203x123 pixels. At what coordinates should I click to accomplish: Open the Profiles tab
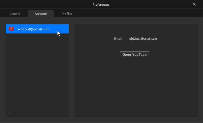point(67,14)
